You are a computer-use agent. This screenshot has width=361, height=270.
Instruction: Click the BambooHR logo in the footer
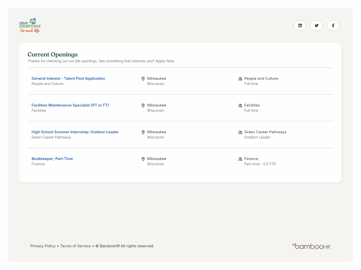pos(311,246)
